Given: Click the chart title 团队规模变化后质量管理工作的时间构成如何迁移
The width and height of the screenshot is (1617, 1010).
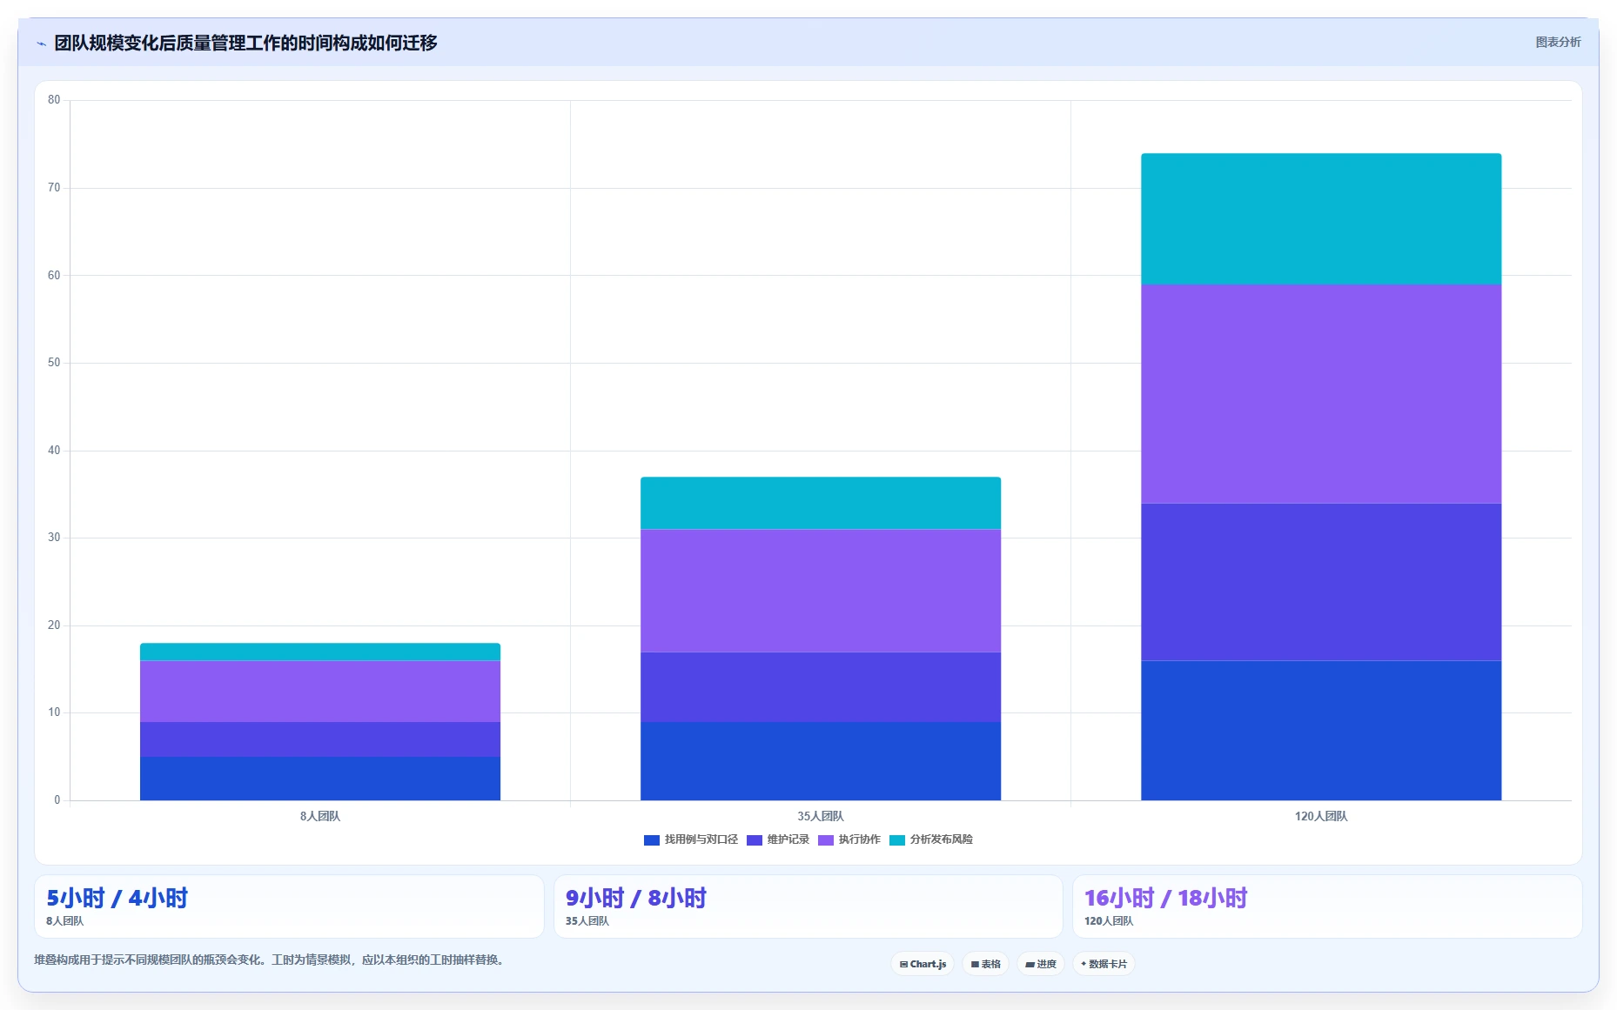Looking at the screenshot, I should [x=245, y=43].
